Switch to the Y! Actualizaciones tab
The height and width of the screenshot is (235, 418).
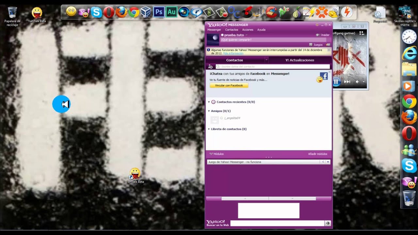[300, 60]
